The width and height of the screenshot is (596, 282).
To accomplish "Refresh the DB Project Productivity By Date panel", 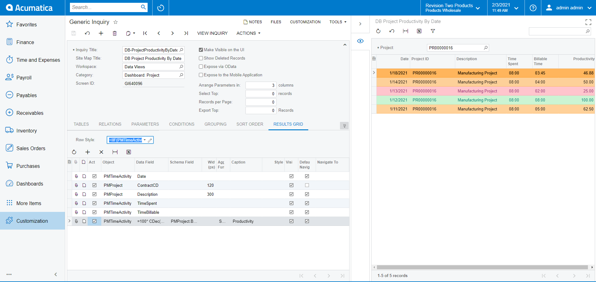I will [x=378, y=31].
